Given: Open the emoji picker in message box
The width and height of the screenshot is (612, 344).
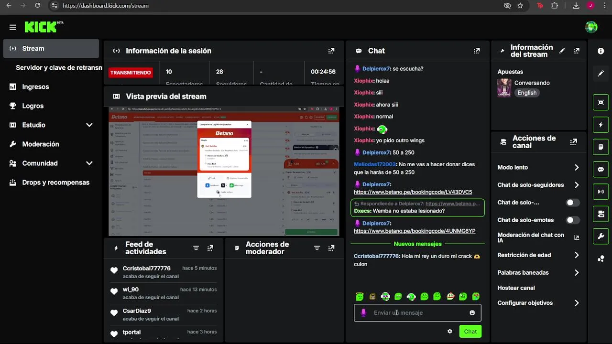Looking at the screenshot, I should coord(472,312).
